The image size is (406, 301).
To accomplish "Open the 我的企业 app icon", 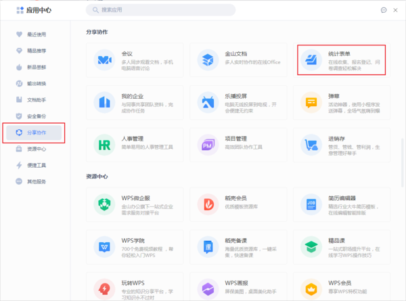I will click(x=104, y=102).
